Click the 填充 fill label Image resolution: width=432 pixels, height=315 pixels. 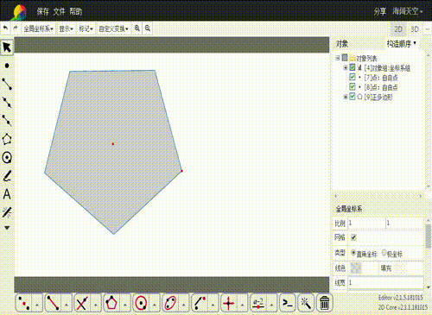[386, 268]
